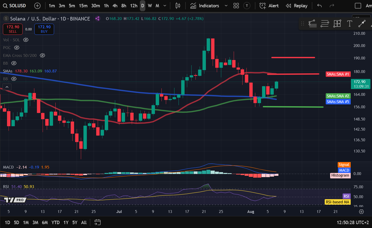Click the SMAs:SMA #5 blue label
Screen dimensions: 372x228
pyautogui.click(x=338, y=102)
